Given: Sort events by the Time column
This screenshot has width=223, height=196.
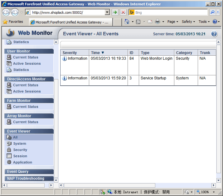Looking at the screenshot, I should (x=108, y=53).
